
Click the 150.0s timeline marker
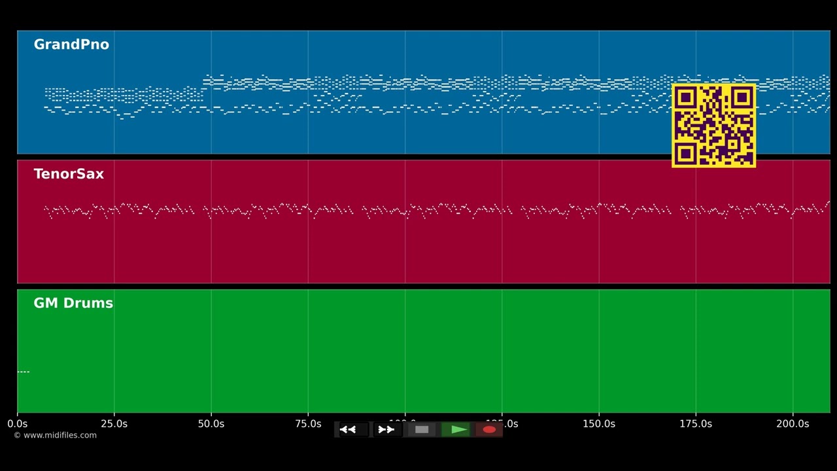pos(599,424)
